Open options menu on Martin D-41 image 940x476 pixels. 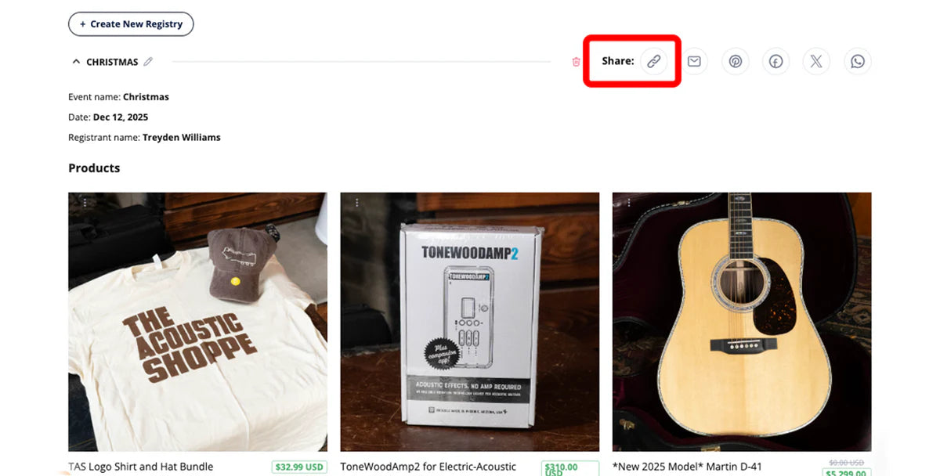(x=628, y=203)
